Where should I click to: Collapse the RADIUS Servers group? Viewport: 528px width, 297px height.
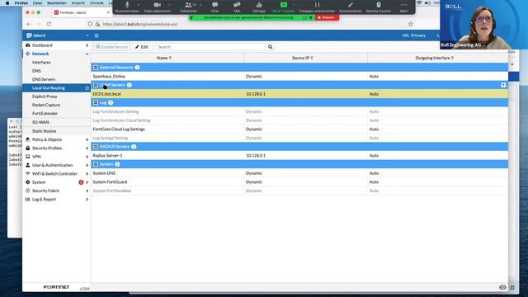pos(96,147)
